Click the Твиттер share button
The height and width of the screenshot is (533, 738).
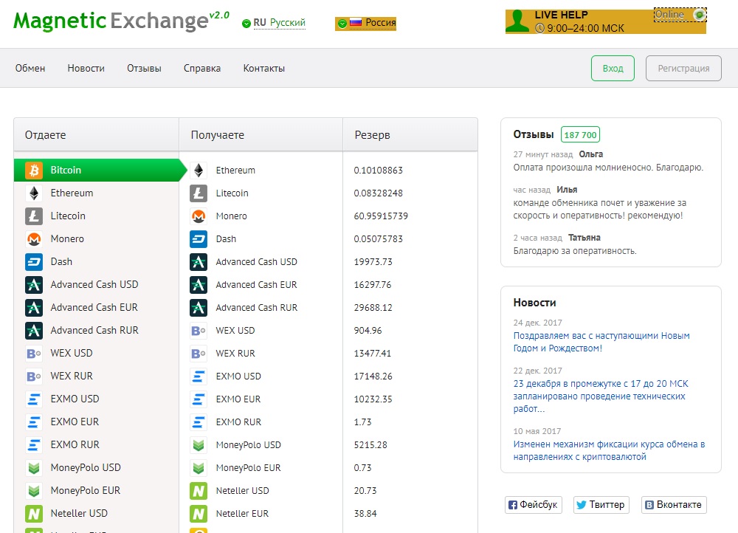[601, 505]
